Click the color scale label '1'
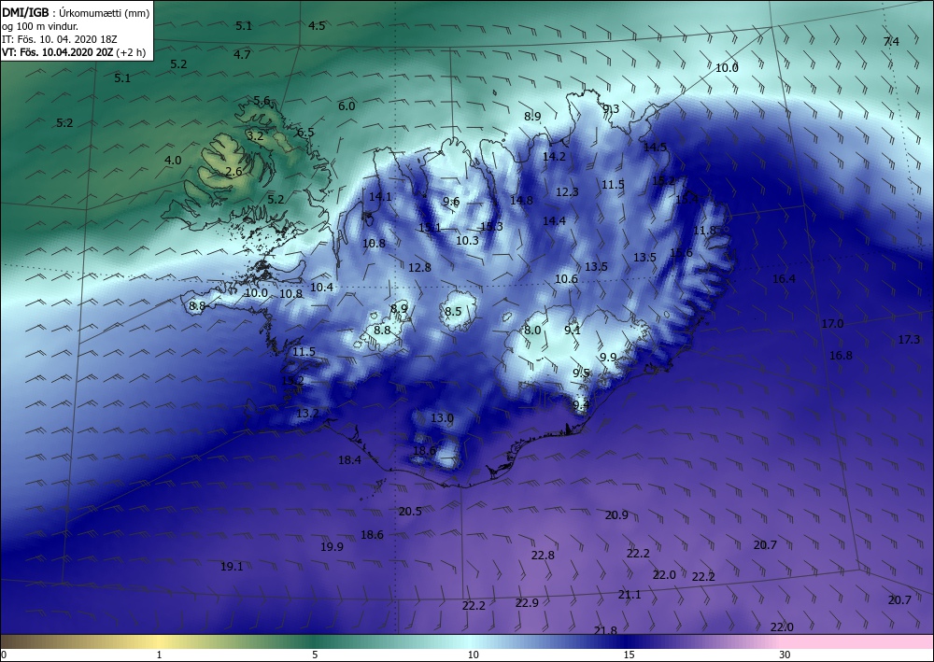This screenshot has width=934, height=662. pos(159,655)
